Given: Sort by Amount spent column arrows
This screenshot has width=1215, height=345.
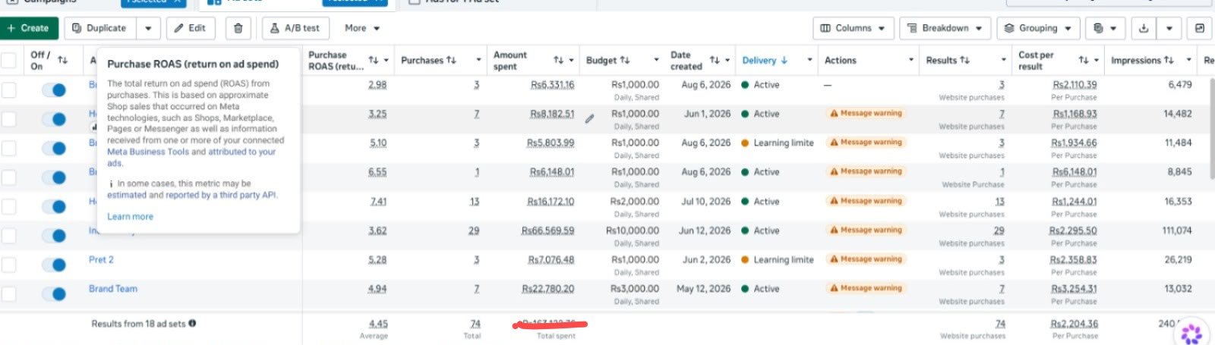Looking at the screenshot, I should tap(559, 60).
